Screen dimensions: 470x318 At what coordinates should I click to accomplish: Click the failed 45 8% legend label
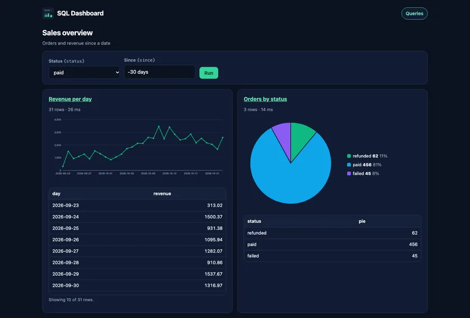[x=366, y=173]
